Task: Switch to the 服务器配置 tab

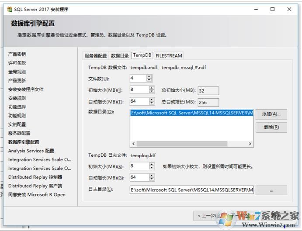Action: pos(96,55)
